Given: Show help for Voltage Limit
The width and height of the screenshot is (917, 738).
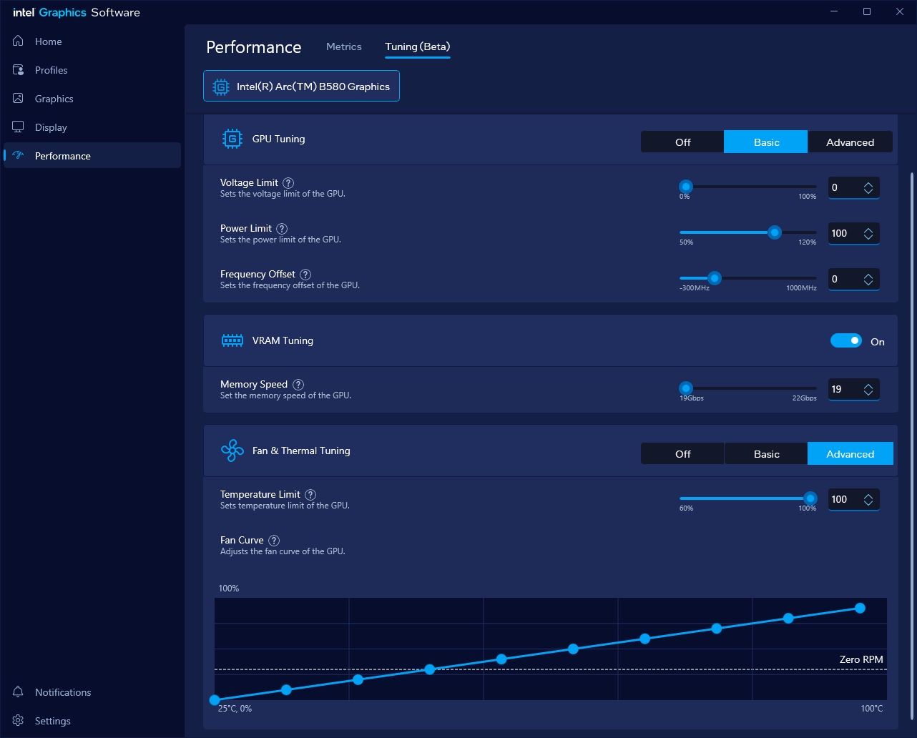Looking at the screenshot, I should click(x=288, y=183).
